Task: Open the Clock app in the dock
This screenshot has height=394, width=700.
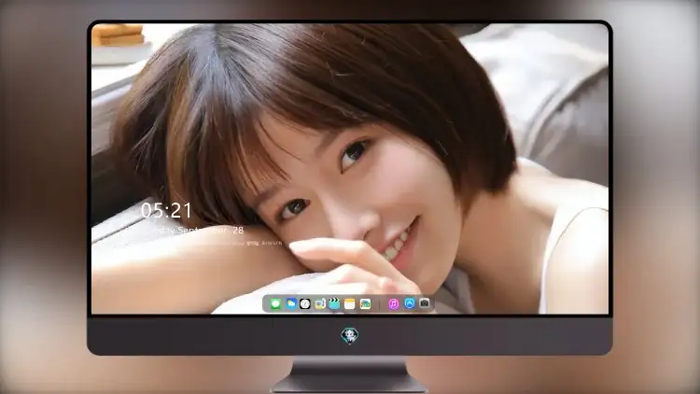Action: pyautogui.click(x=305, y=303)
